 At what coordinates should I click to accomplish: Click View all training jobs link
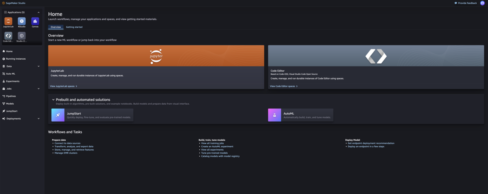[212, 143]
